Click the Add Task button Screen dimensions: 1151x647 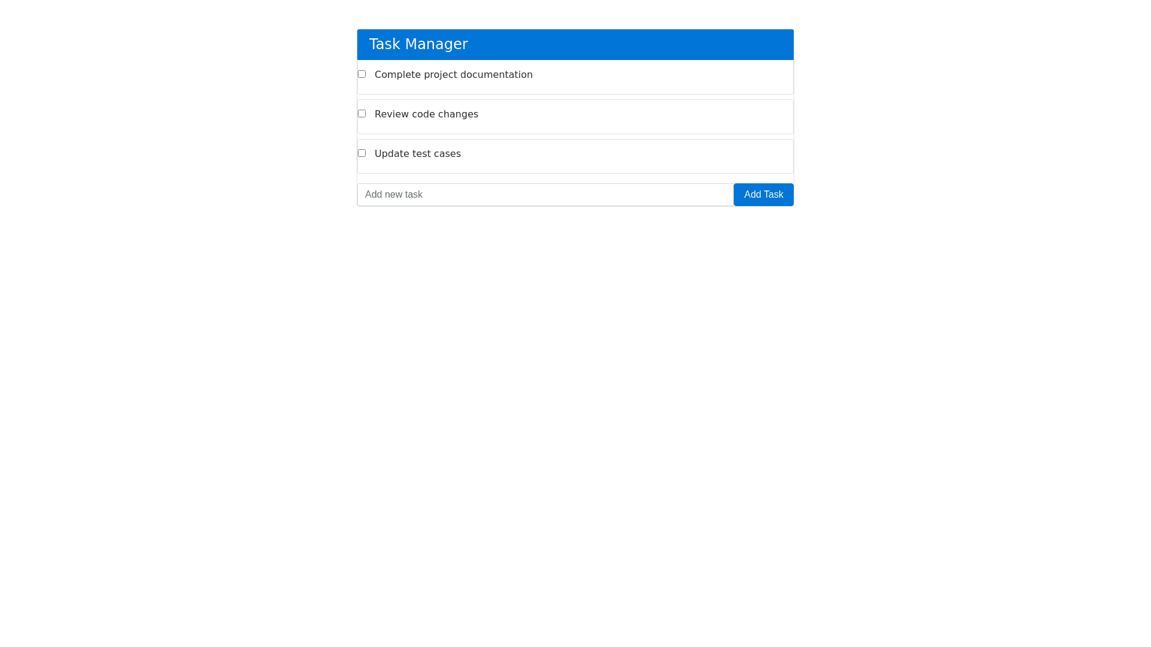click(x=763, y=195)
